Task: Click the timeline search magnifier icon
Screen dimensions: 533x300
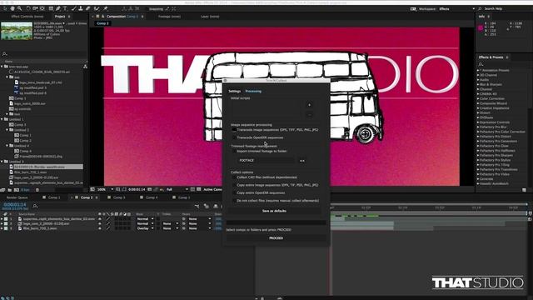Action: coord(35,206)
